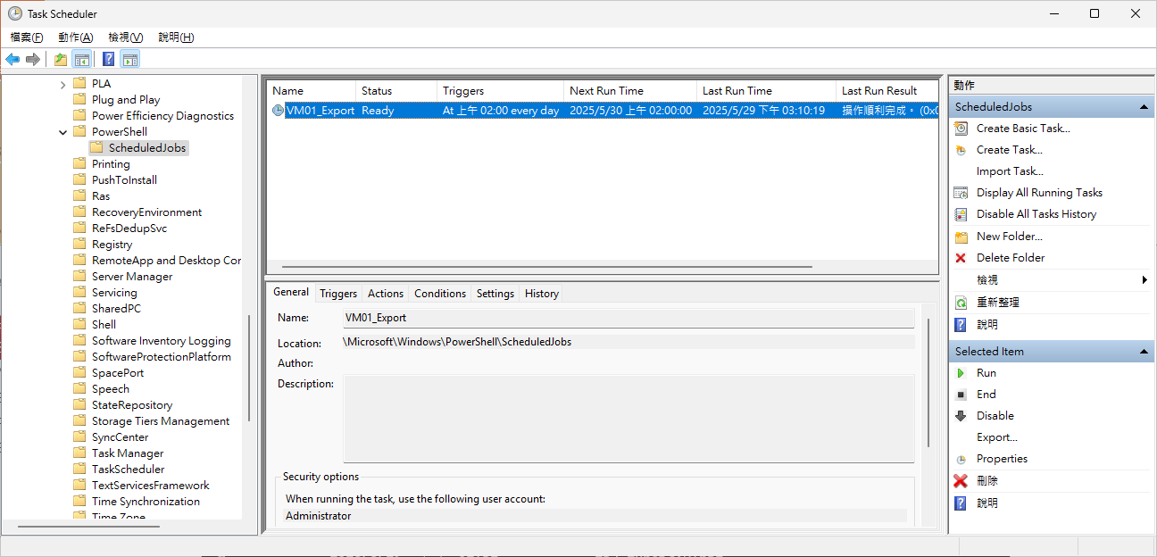Viewport: 1157px width, 557px height.
Task: Click Create Basic Task in Actions pane
Action: pyautogui.click(x=1022, y=129)
